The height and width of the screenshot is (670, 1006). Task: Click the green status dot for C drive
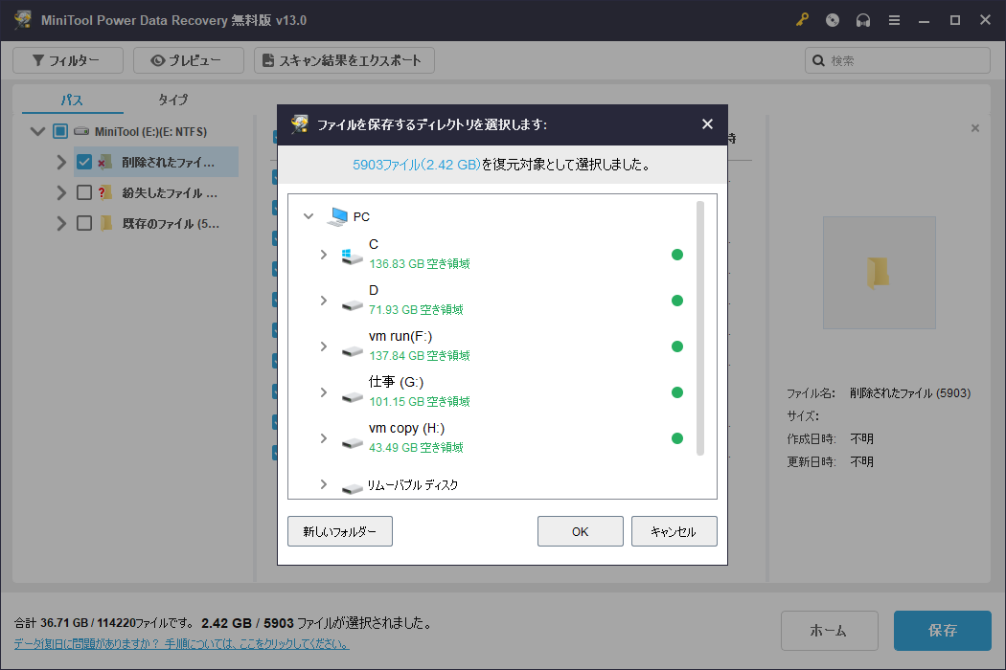[x=676, y=255]
